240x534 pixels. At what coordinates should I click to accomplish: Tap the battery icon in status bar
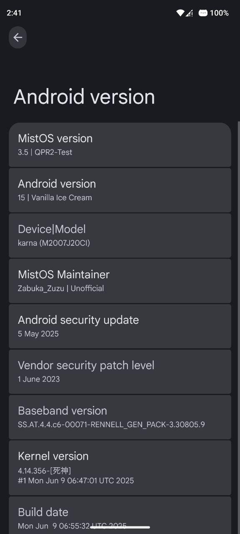tap(203, 13)
